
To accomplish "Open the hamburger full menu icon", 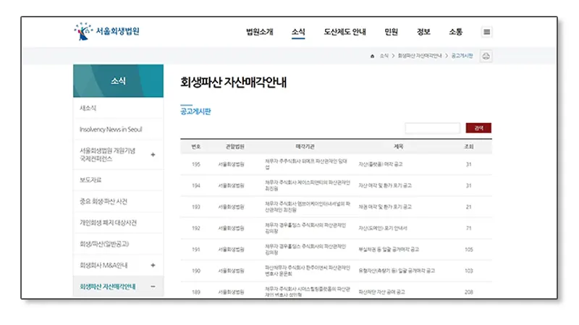I will [487, 32].
